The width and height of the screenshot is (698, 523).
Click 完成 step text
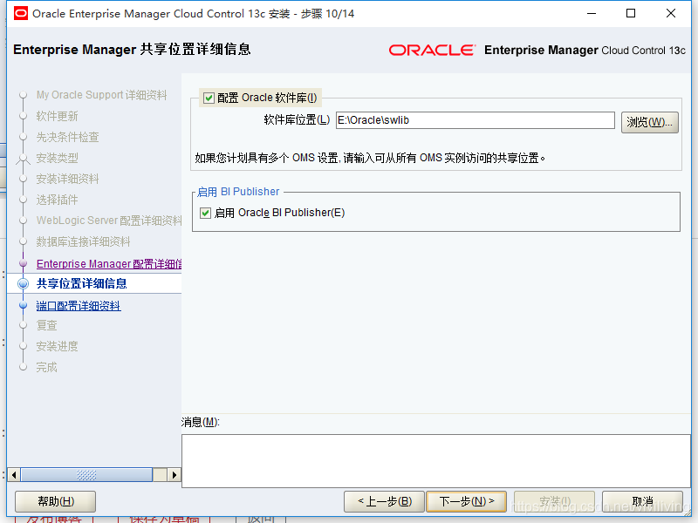(47, 367)
